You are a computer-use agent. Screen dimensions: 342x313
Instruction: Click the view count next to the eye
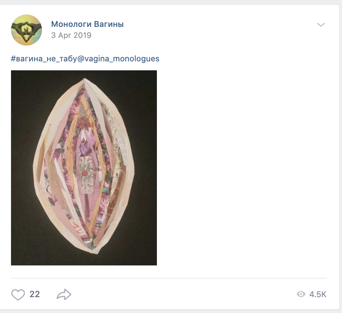coord(318,294)
